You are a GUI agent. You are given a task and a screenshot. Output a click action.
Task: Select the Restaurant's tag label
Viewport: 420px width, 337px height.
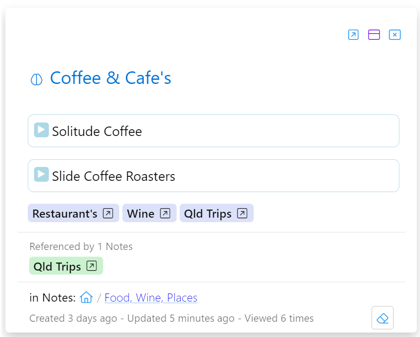pyautogui.click(x=65, y=214)
